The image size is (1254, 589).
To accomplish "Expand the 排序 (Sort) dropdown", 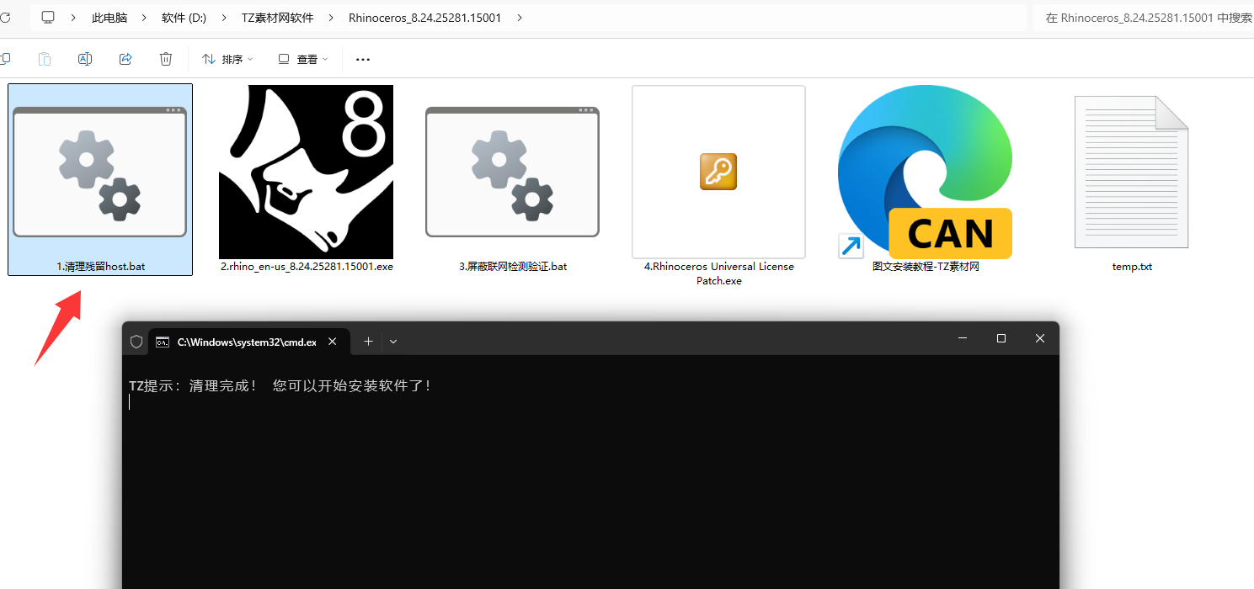I will pyautogui.click(x=227, y=59).
